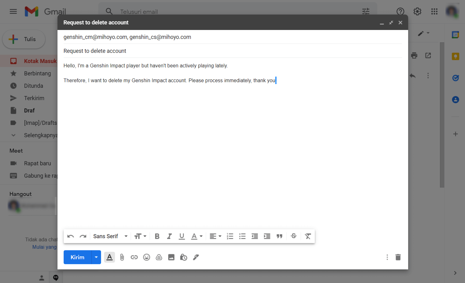This screenshot has height=283, width=465.
Task: Open the Google apps grid
Action: click(x=434, y=11)
